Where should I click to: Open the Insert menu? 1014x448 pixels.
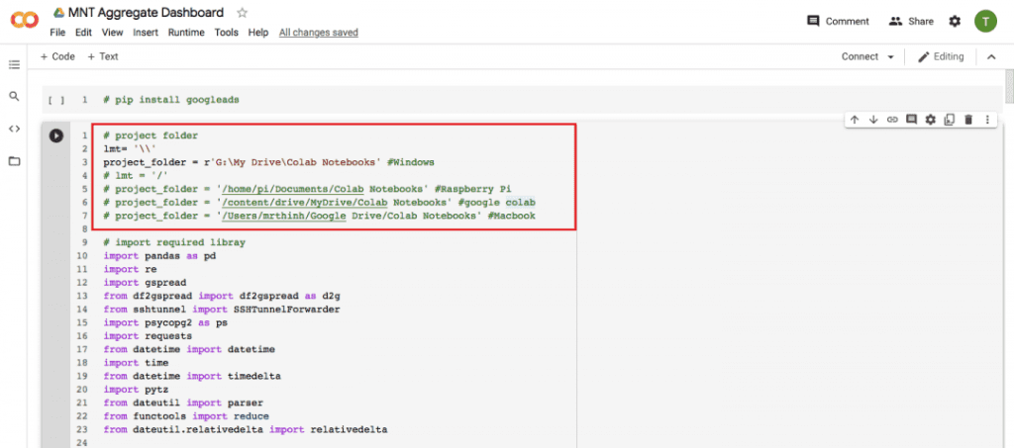[146, 33]
